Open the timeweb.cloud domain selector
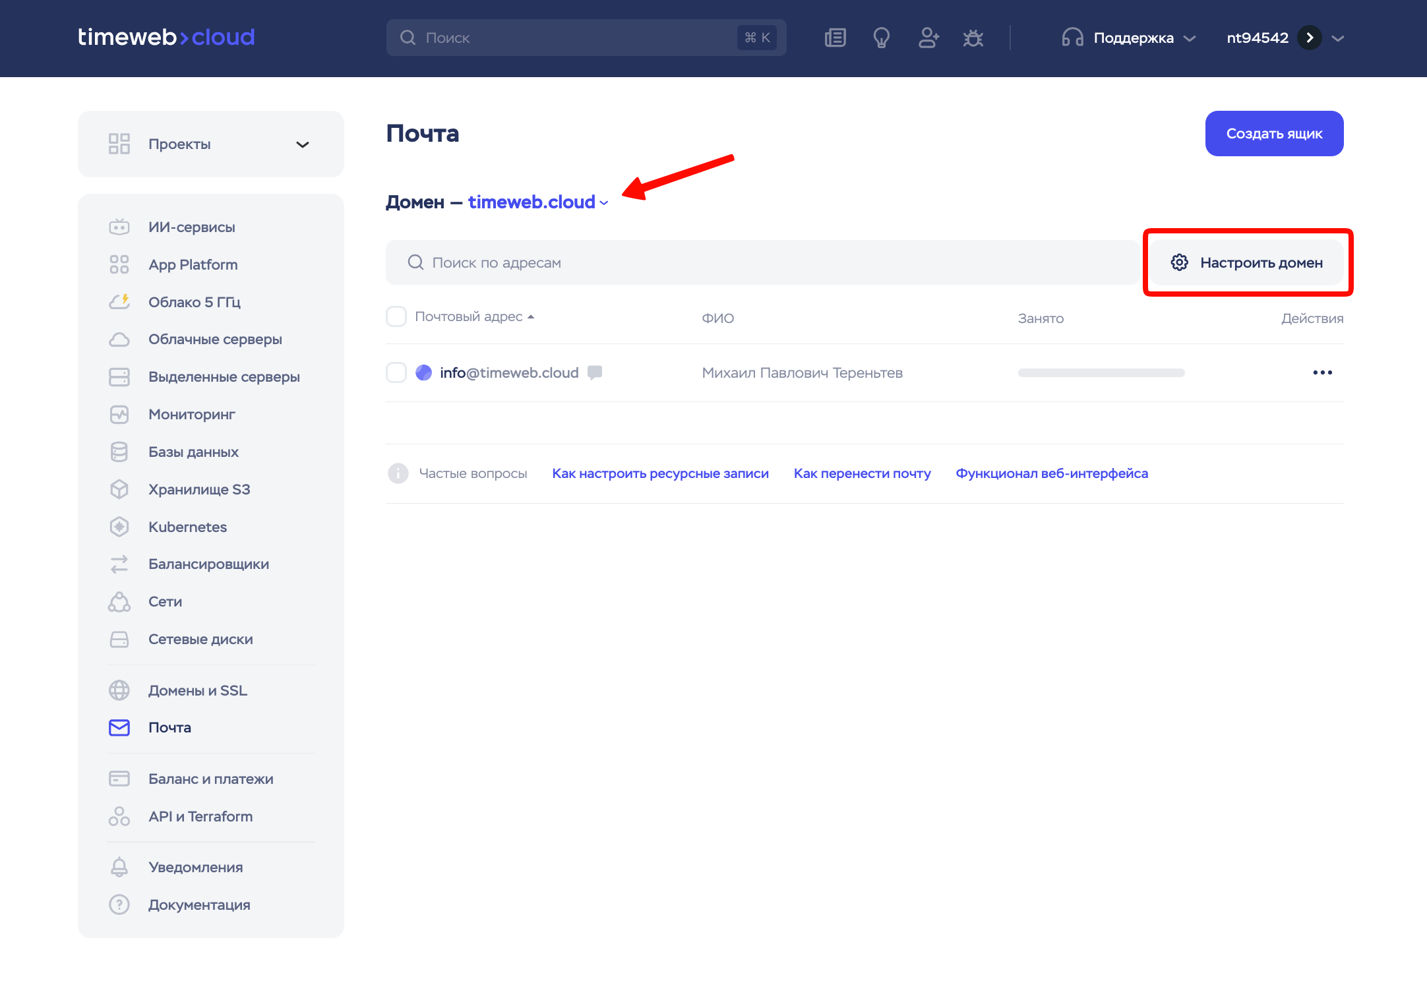This screenshot has width=1427, height=981. 538,202
